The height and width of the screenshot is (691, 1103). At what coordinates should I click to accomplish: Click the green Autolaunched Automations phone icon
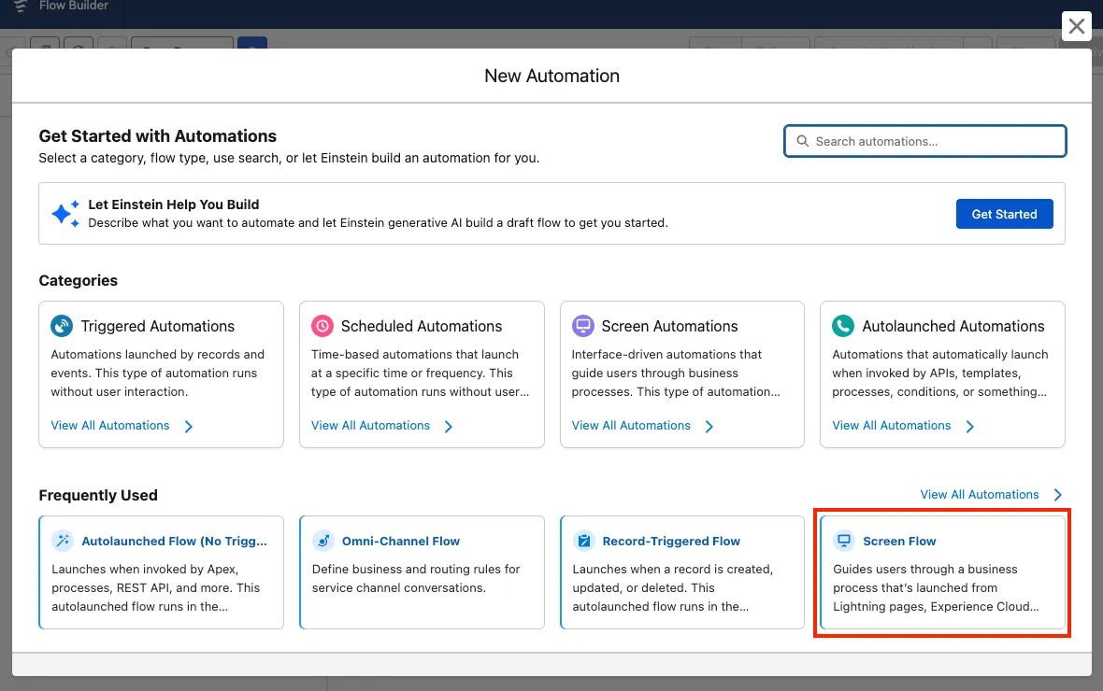coord(843,326)
